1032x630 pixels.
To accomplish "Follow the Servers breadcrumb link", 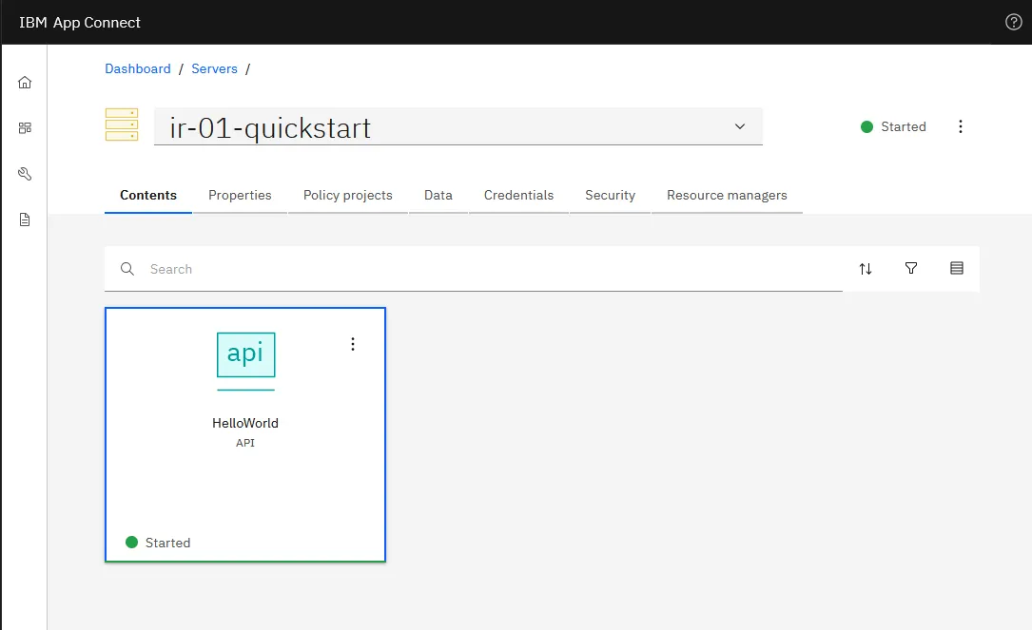I will 214,68.
